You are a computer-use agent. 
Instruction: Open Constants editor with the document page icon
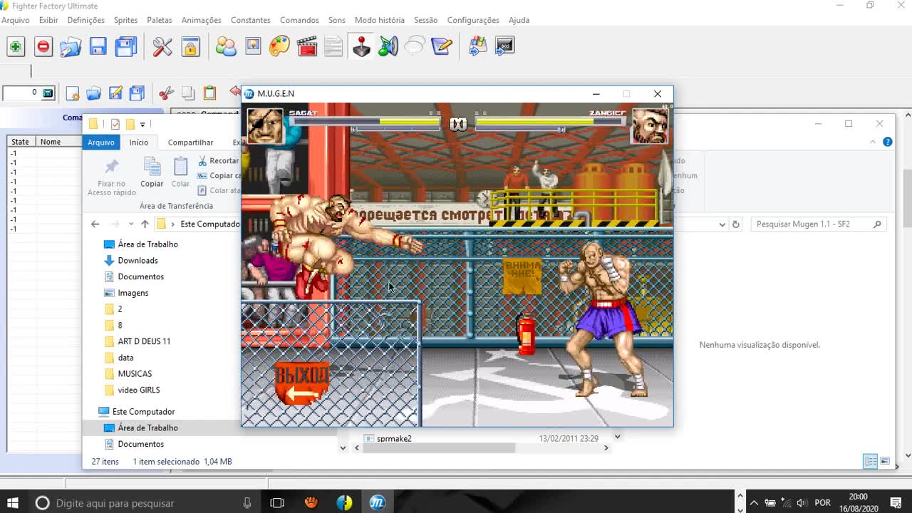click(333, 47)
